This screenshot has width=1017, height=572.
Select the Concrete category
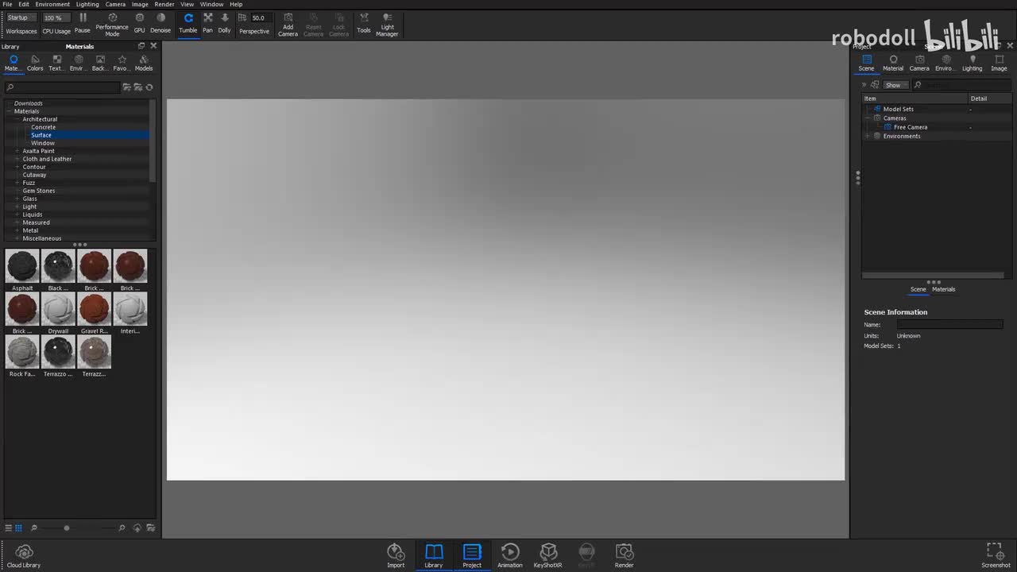pyautogui.click(x=44, y=127)
